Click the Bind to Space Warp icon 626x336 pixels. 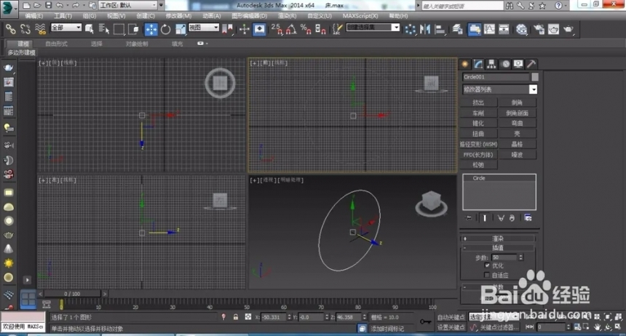tap(40, 29)
